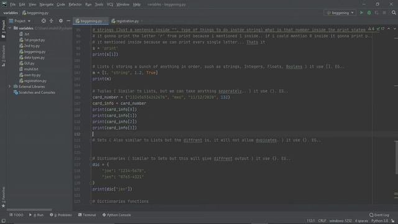The width and height of the screenshot is (398, 224).
Task: Open the Edit menu
Action: click(22, 4)
